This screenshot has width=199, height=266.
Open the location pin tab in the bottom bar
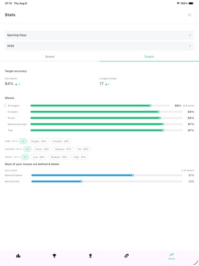tap(91, 255)
